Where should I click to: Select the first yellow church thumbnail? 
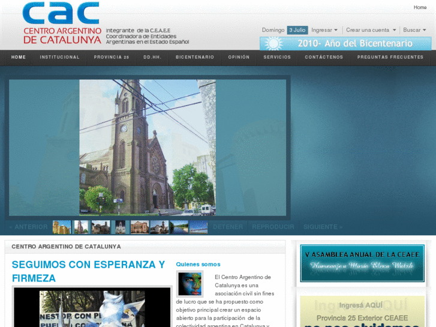(x=62, y=227)
